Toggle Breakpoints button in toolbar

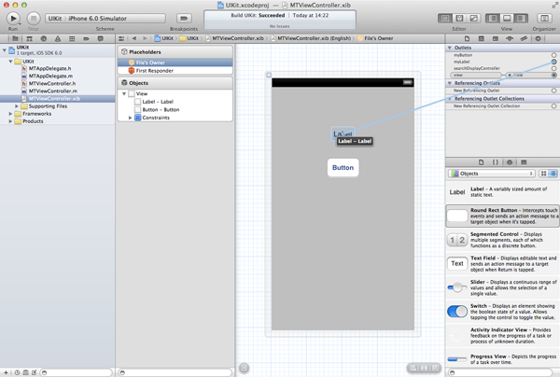pos(184,19)
